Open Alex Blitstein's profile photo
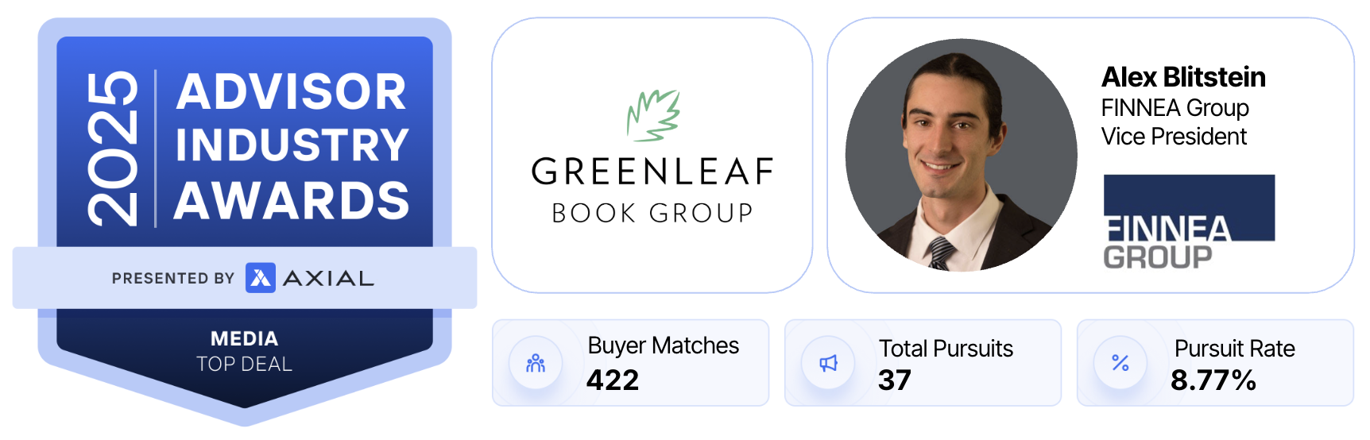 (x=961, y=156)
